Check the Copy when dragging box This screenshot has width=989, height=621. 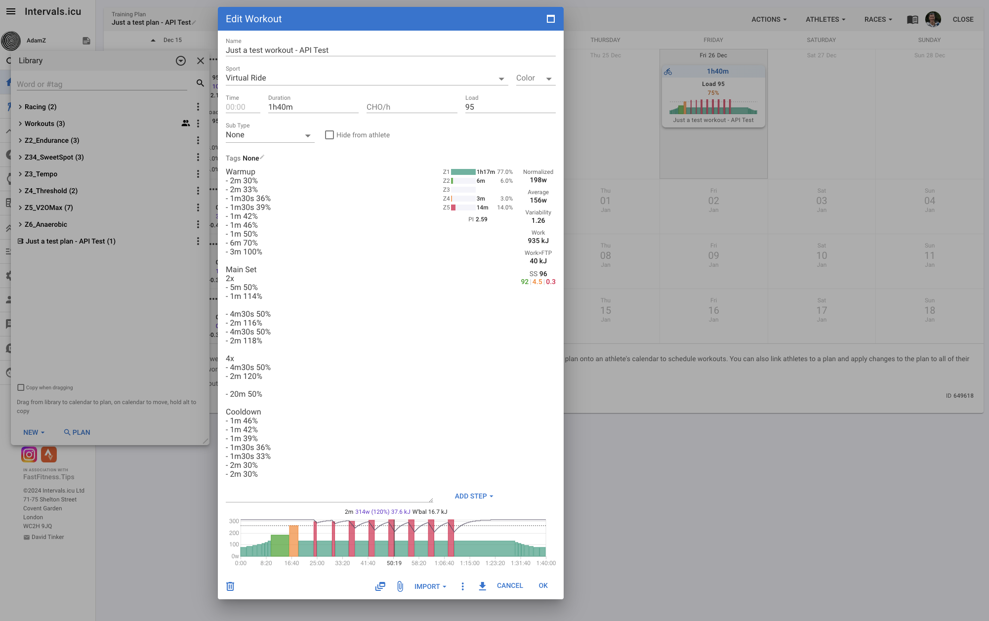(21, 387)
